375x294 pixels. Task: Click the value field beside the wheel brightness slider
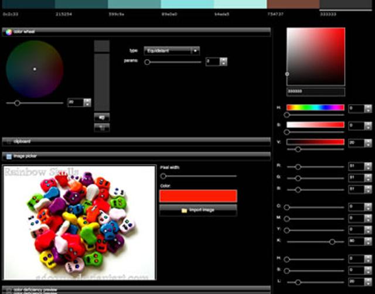coord(76,102)
